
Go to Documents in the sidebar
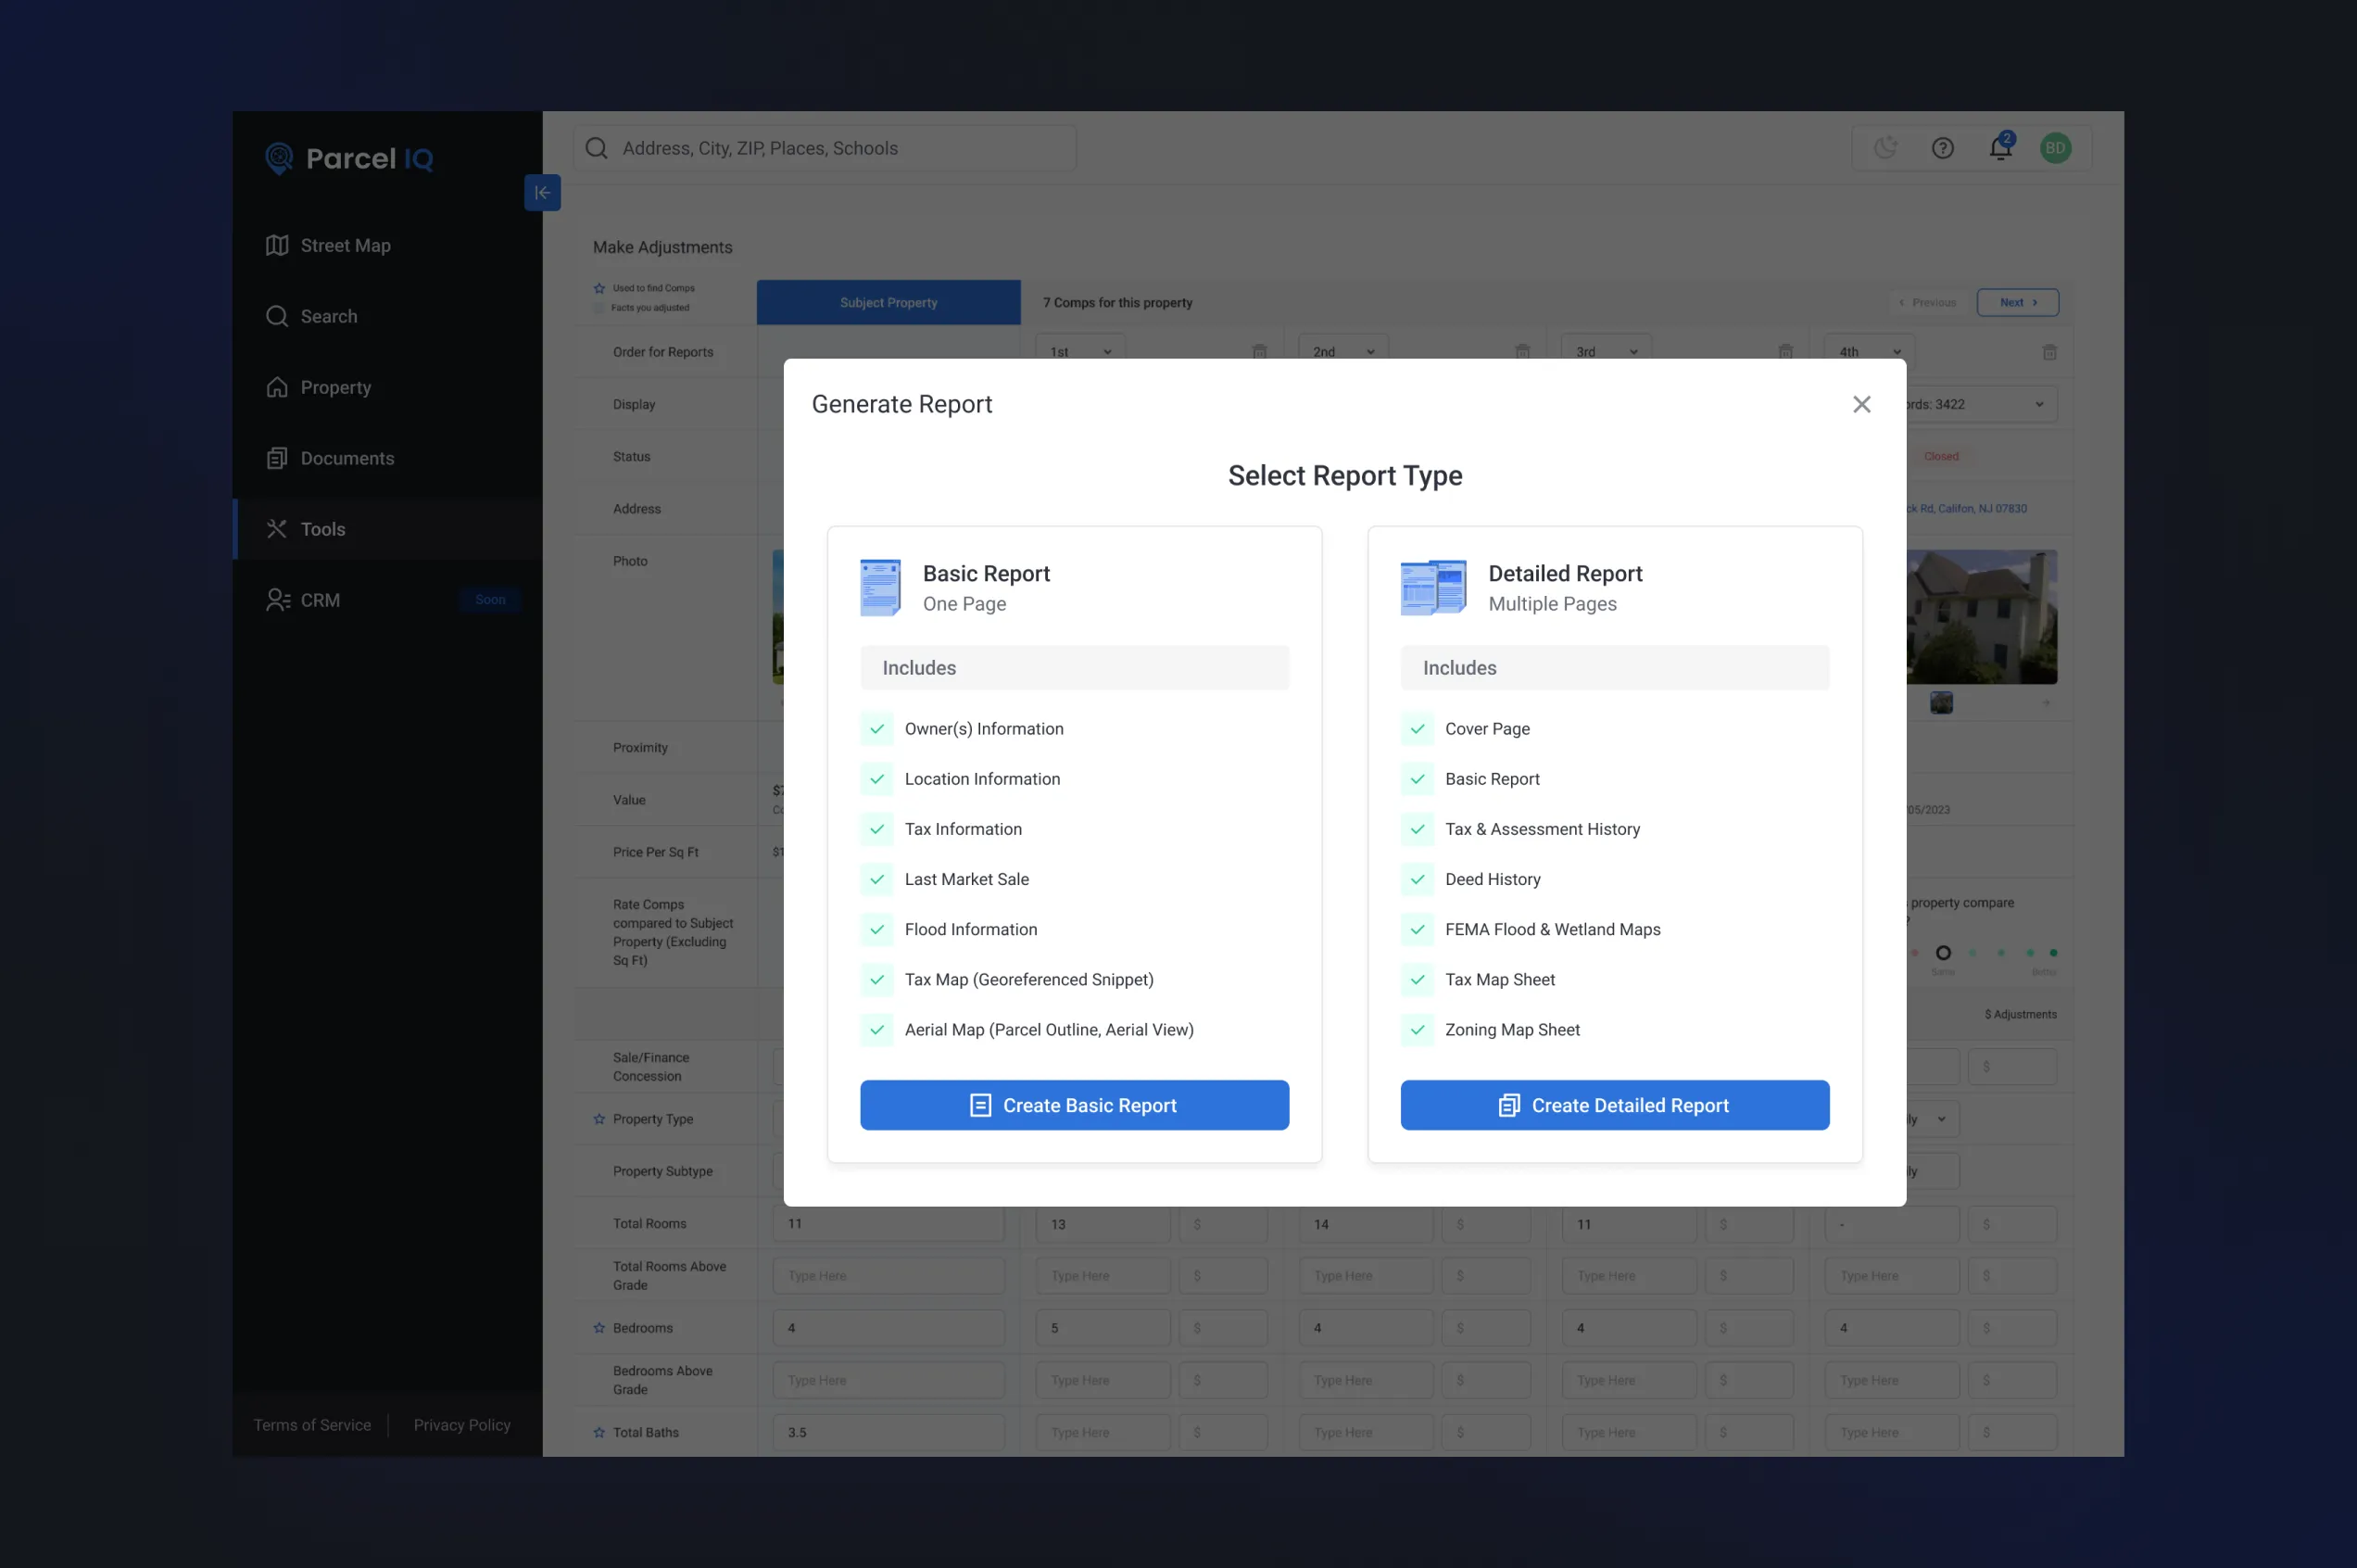point(347,458)
